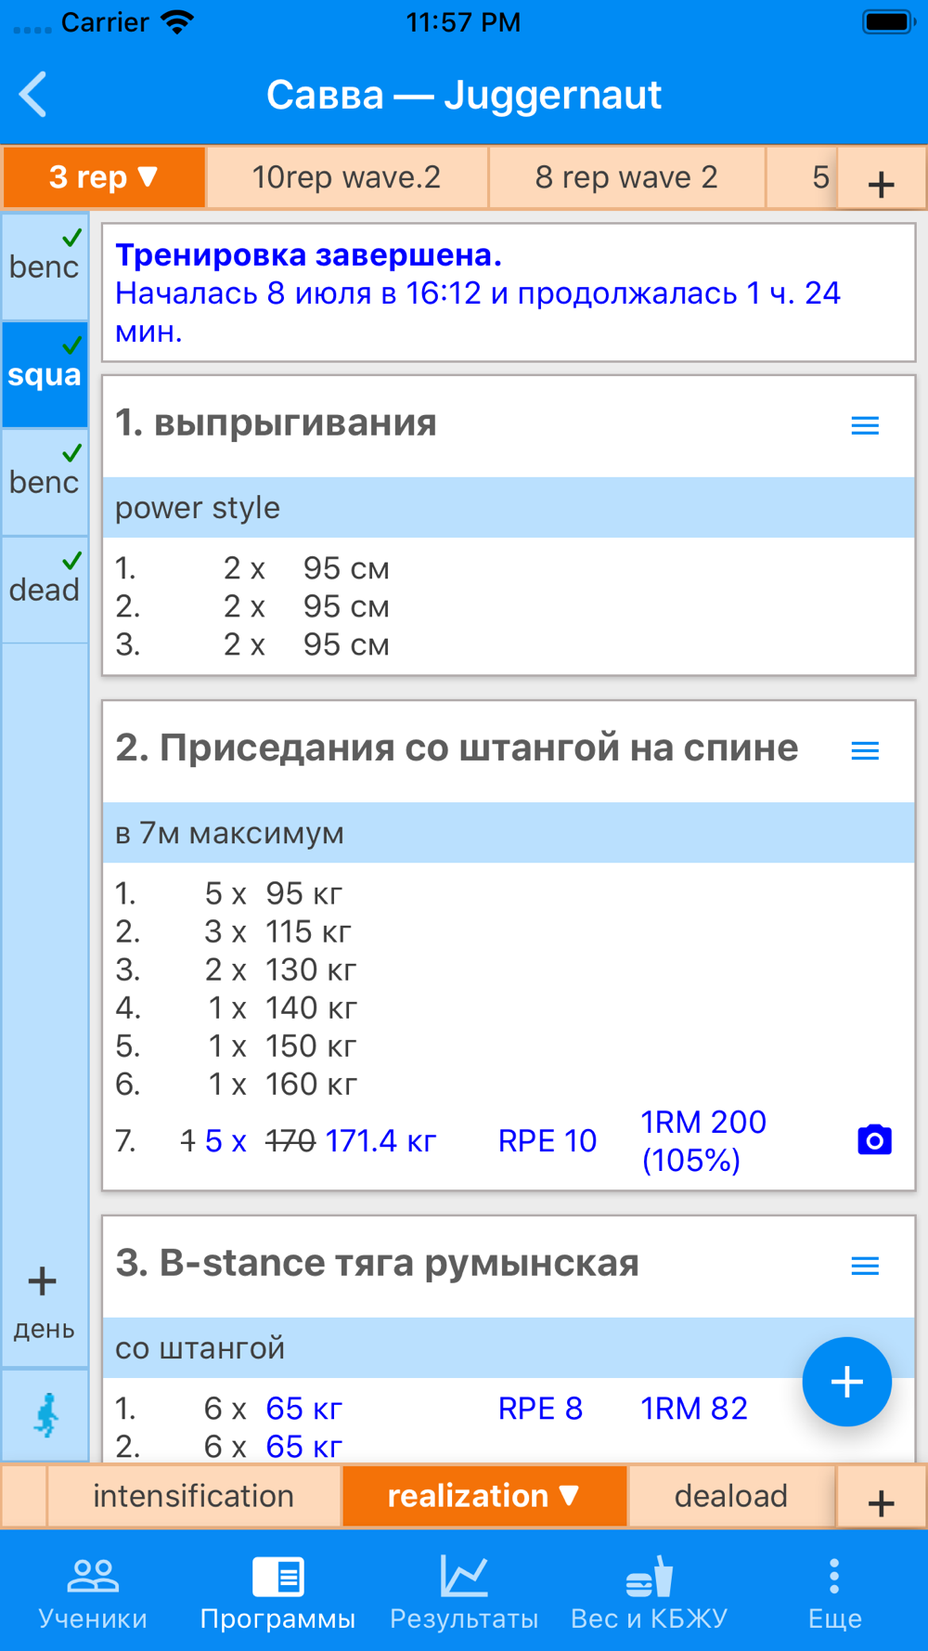928x1651 pixels.
Task: Select the third-listed benc day below squa
Action: click(x=45, y=482)
